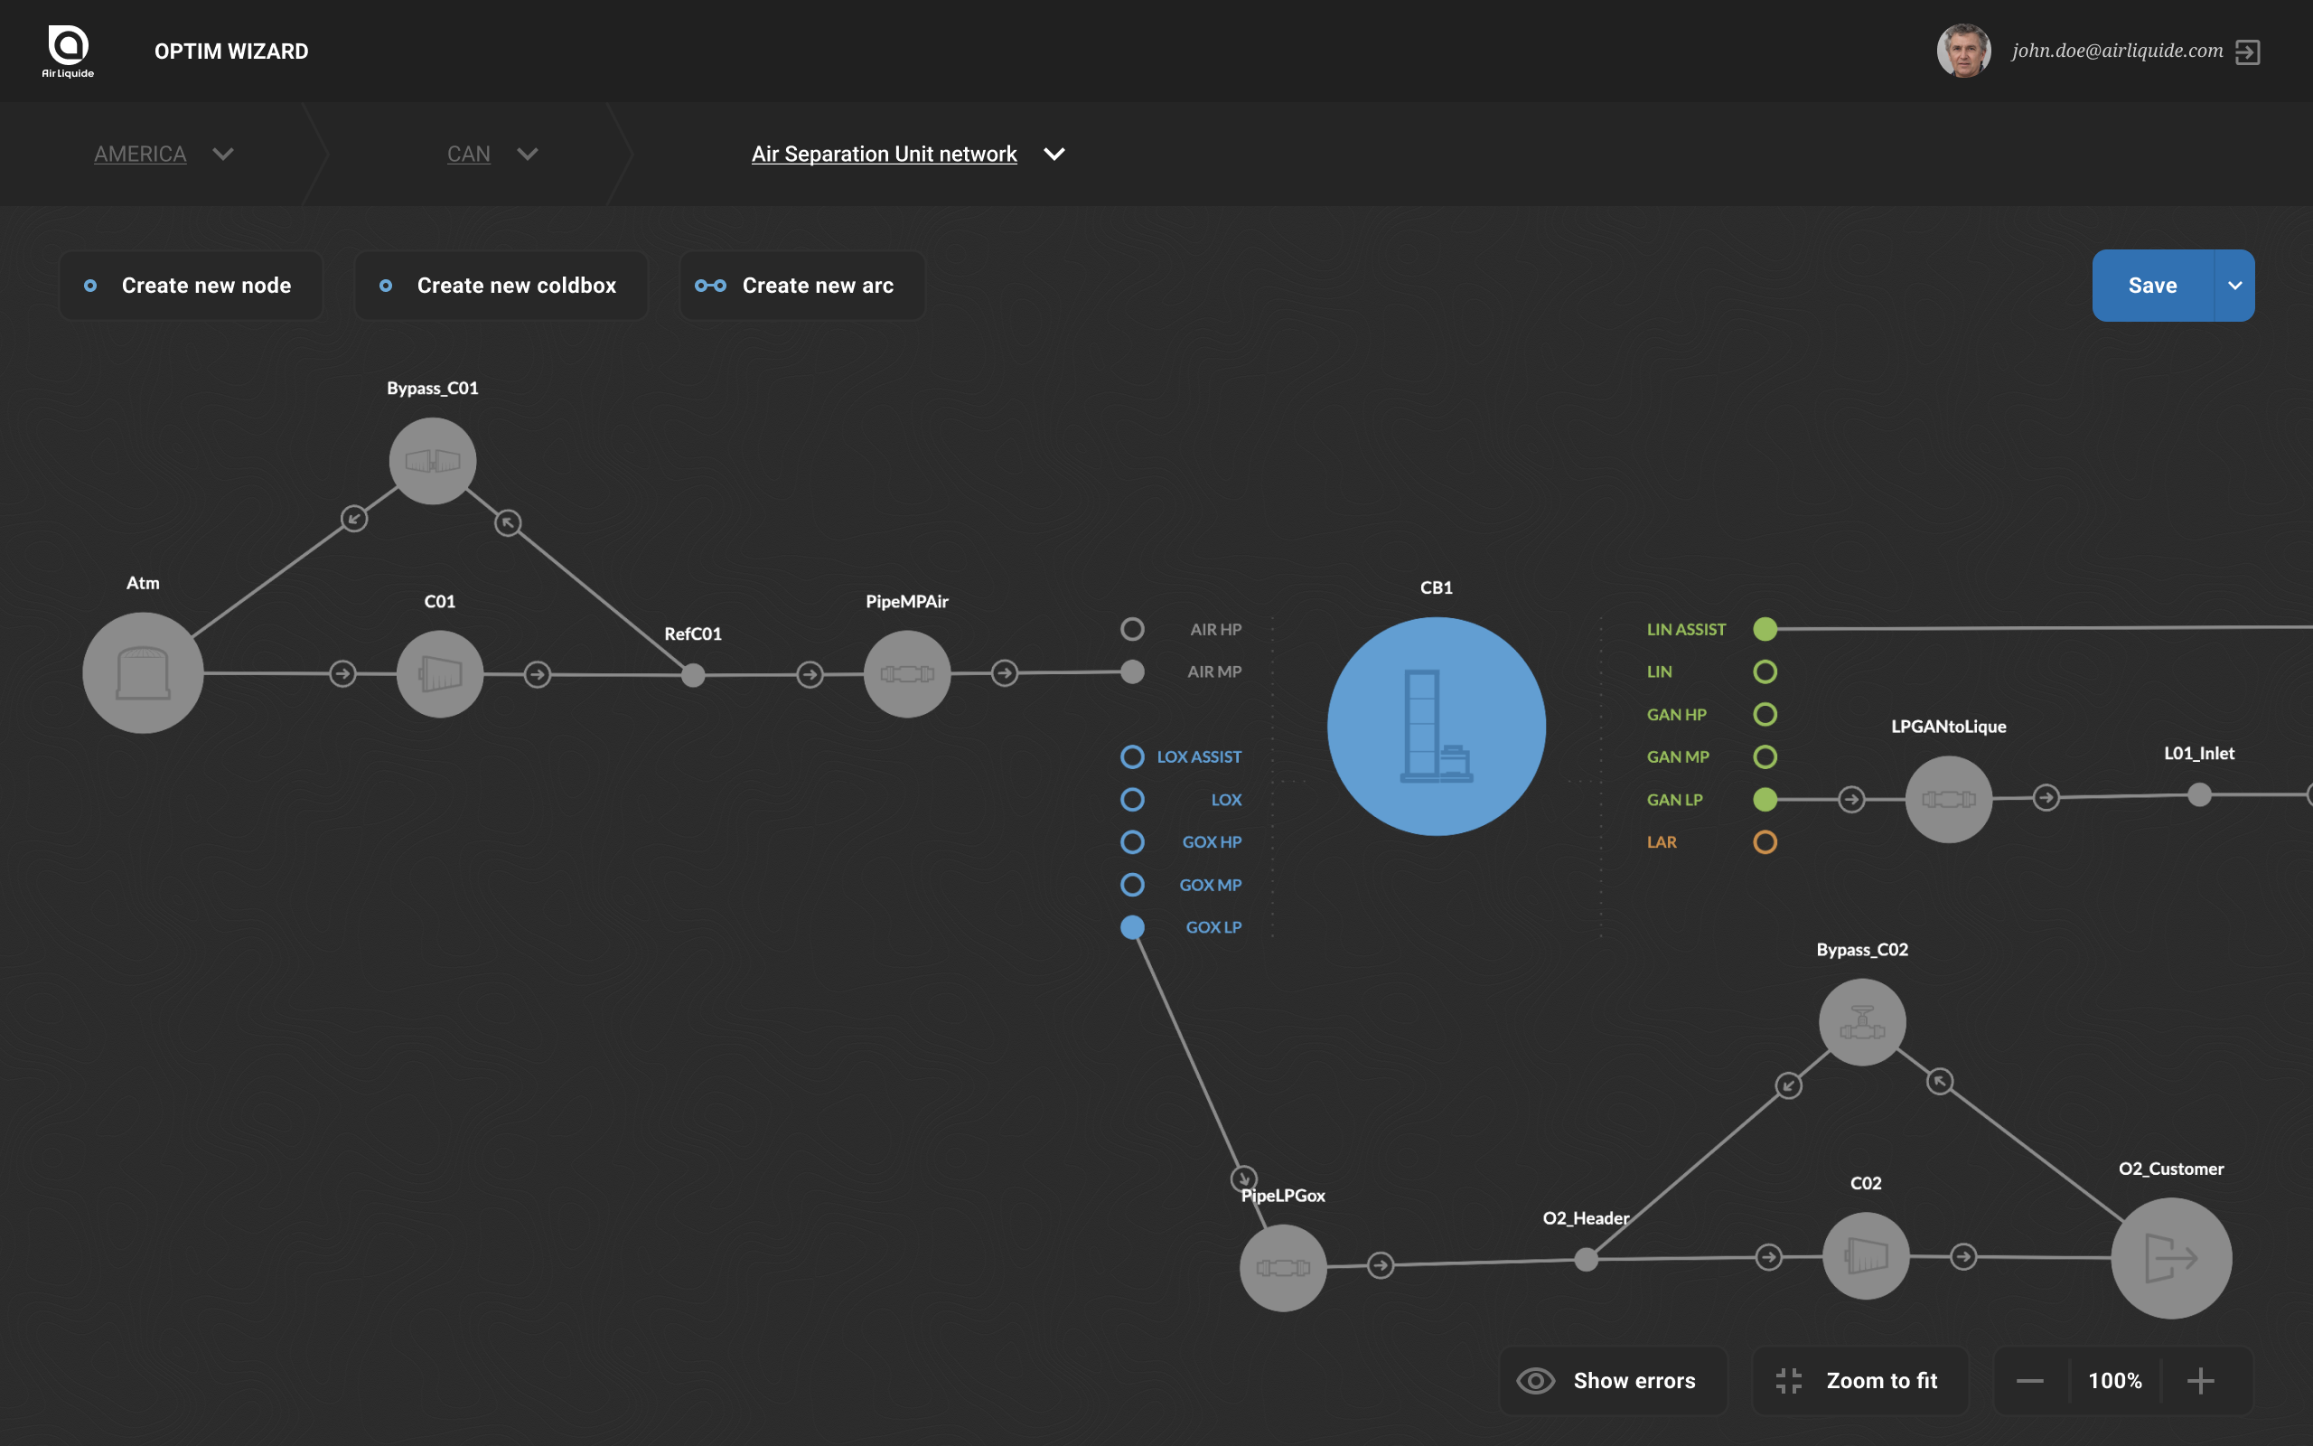Click arc arrow from GAN LP to LPGANtoLique

(1851, 800)
